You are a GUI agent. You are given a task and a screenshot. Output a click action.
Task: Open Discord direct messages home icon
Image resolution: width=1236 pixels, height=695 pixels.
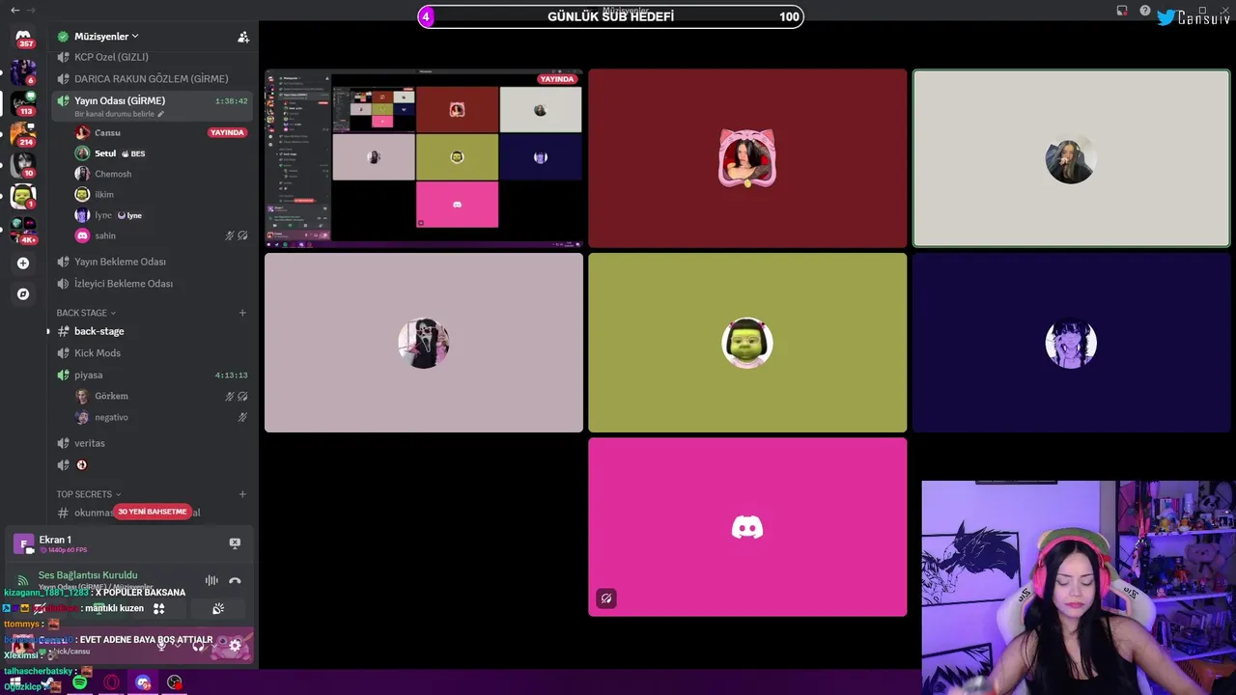click(x=23, y=38)
